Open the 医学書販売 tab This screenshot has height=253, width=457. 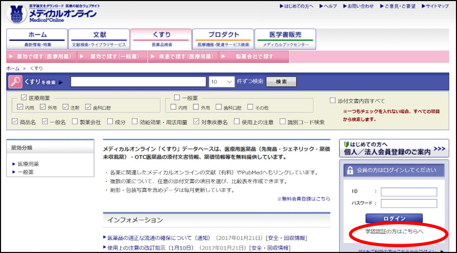(x=285, y=39)
